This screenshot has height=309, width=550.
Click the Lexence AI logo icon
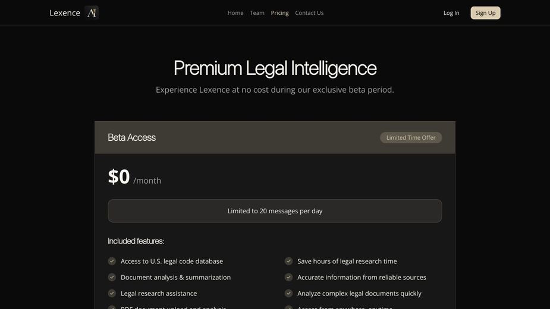92,12
